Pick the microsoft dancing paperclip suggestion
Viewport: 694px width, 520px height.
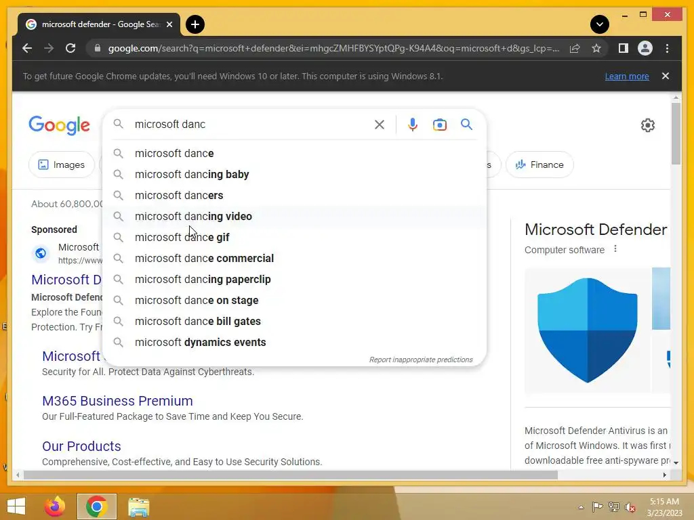pos(294,280)
